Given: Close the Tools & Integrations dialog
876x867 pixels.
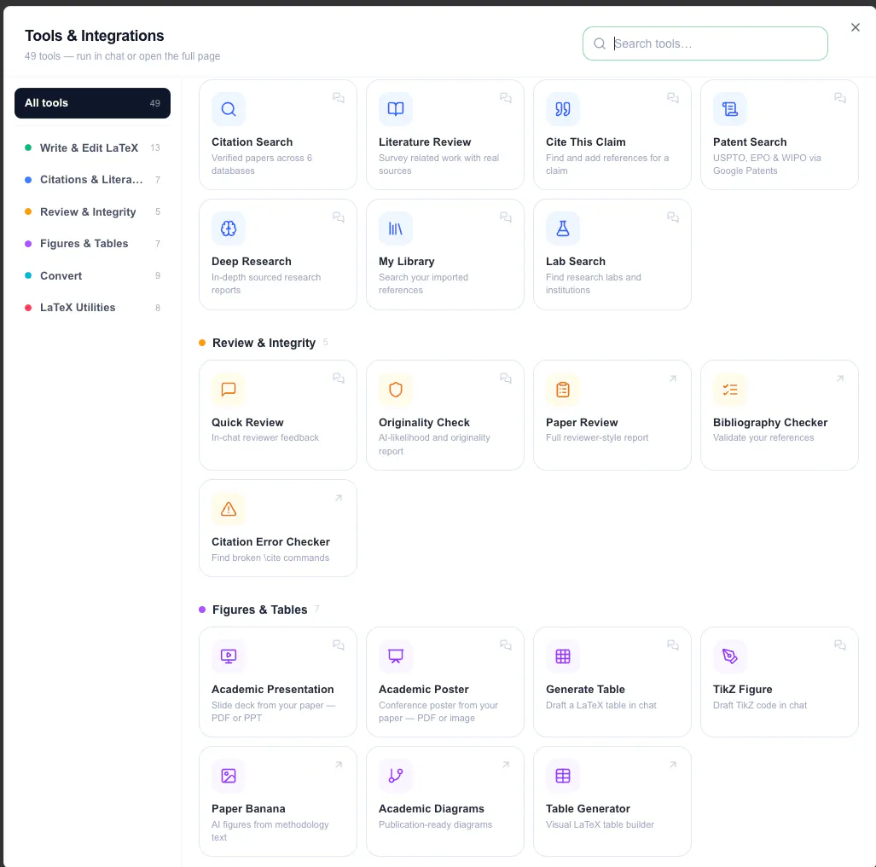Looking at the screenshot, I should [855, 27].
